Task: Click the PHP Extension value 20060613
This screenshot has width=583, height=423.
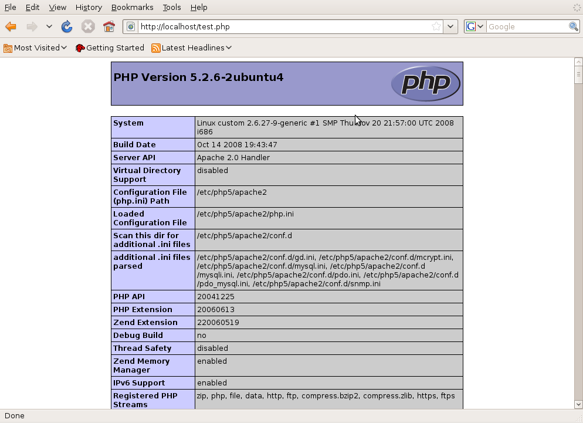Action: [x=216, y=310]
